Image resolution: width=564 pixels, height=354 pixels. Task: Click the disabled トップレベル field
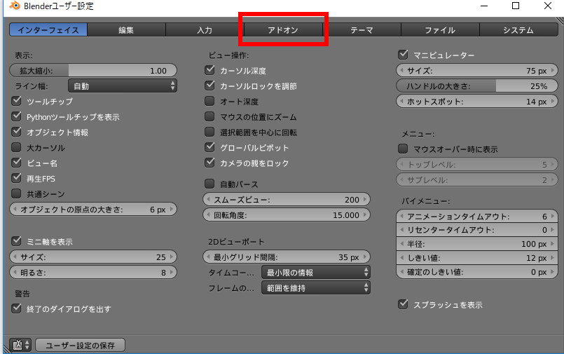pos(477,165)
